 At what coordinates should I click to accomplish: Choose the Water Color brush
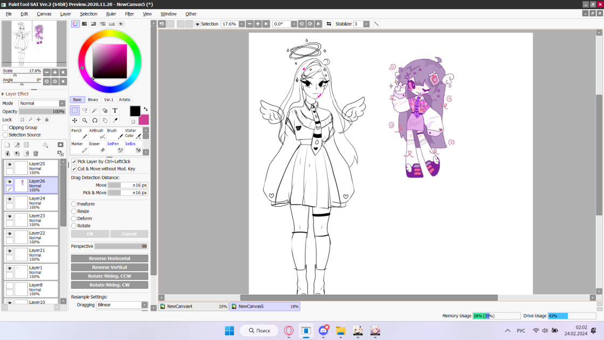[x=133, y=133]
